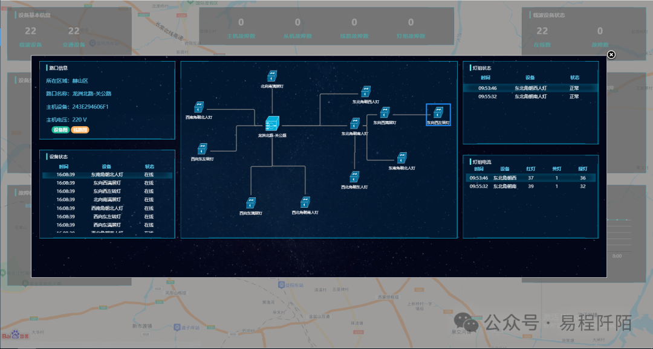Select the 09:55:32 row in 灯组状态 table
The width and height of the screenshot is (653, 349).
click(x=530, y=97)
